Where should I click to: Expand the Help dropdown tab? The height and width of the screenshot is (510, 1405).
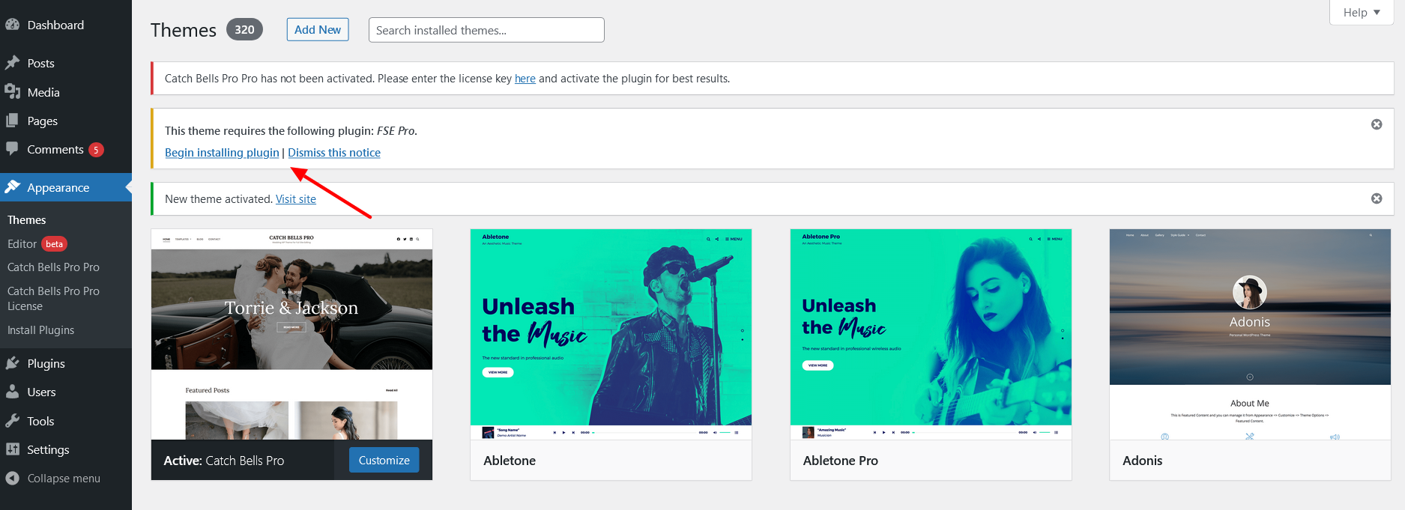tap(1361, 13)
